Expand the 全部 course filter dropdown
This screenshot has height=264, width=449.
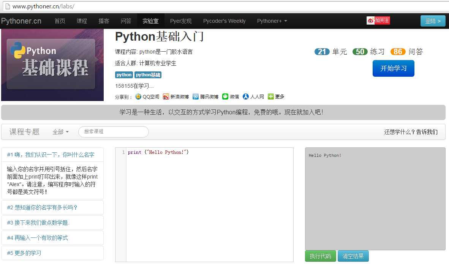60,132
